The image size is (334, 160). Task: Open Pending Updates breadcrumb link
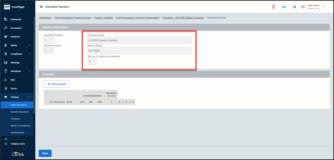(x=103, y=18)
